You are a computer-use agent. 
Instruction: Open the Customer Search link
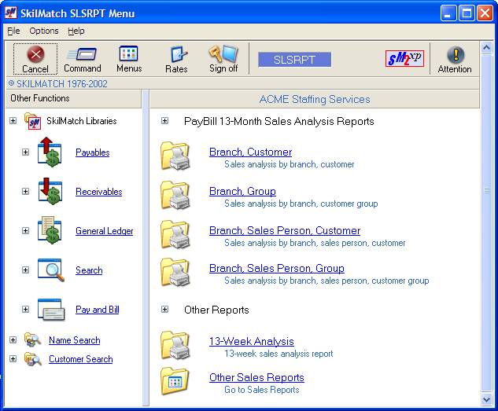81,359
